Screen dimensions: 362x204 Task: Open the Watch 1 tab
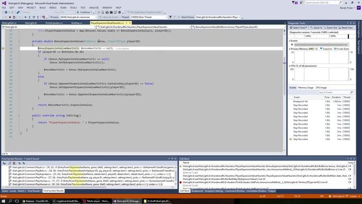click(x=21, y=191)
